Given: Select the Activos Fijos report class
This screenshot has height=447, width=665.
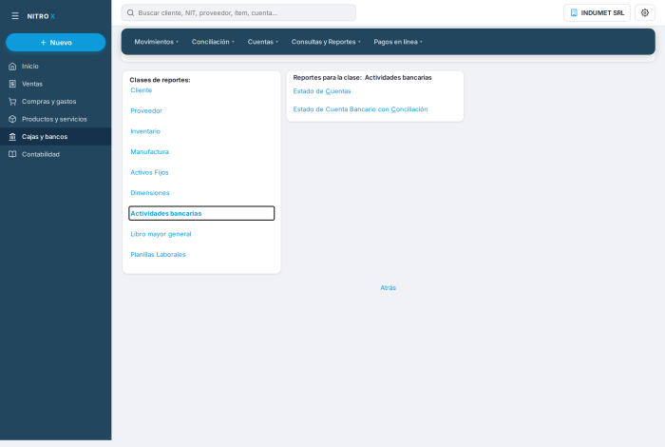Looking at the screenshot, I should point(149,172).
